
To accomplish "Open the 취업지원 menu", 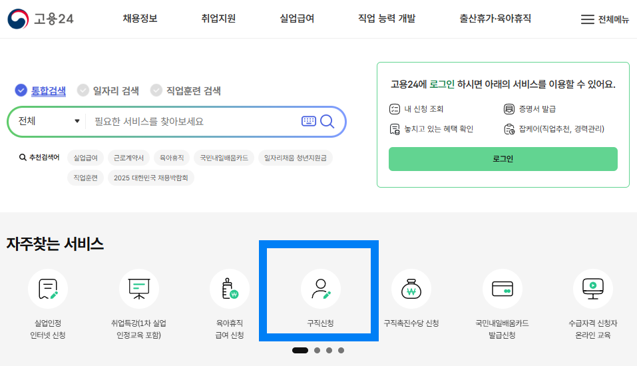I will tap(218, 19).
